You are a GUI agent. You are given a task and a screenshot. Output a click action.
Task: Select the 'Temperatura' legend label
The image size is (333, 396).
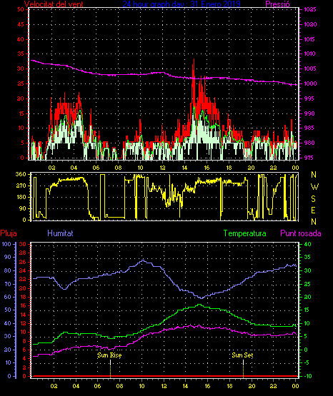pos(245,233)
